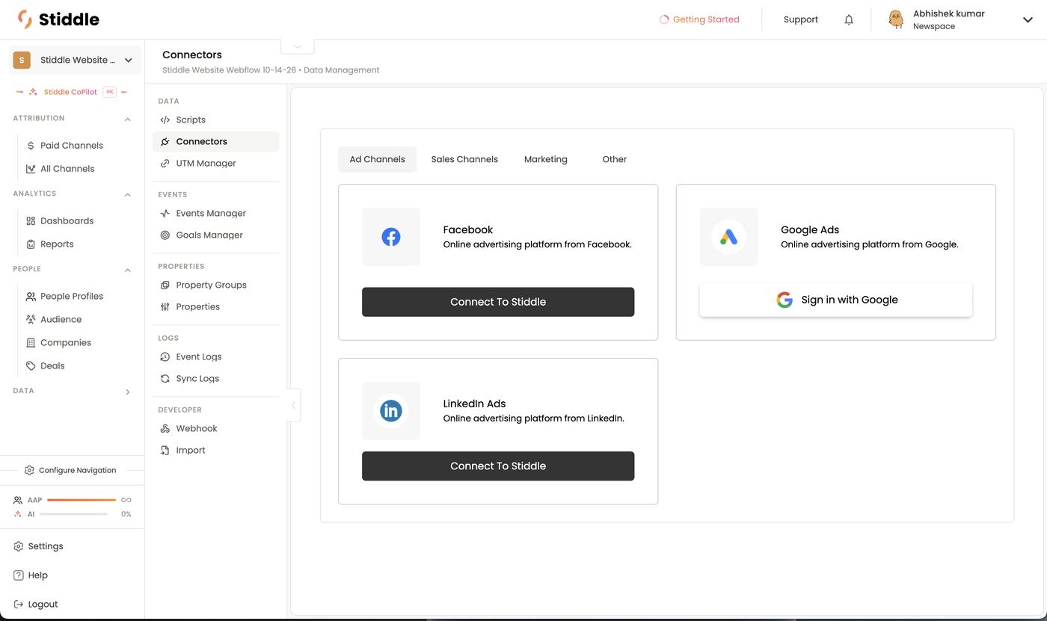Click the UTM Manager link icon

(x=165, y=163)
